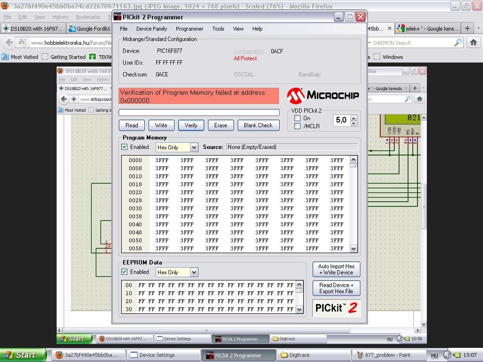Switch to DS18B20 with 16F87 tab
This screenshot has width=483, height=362.
33,29
